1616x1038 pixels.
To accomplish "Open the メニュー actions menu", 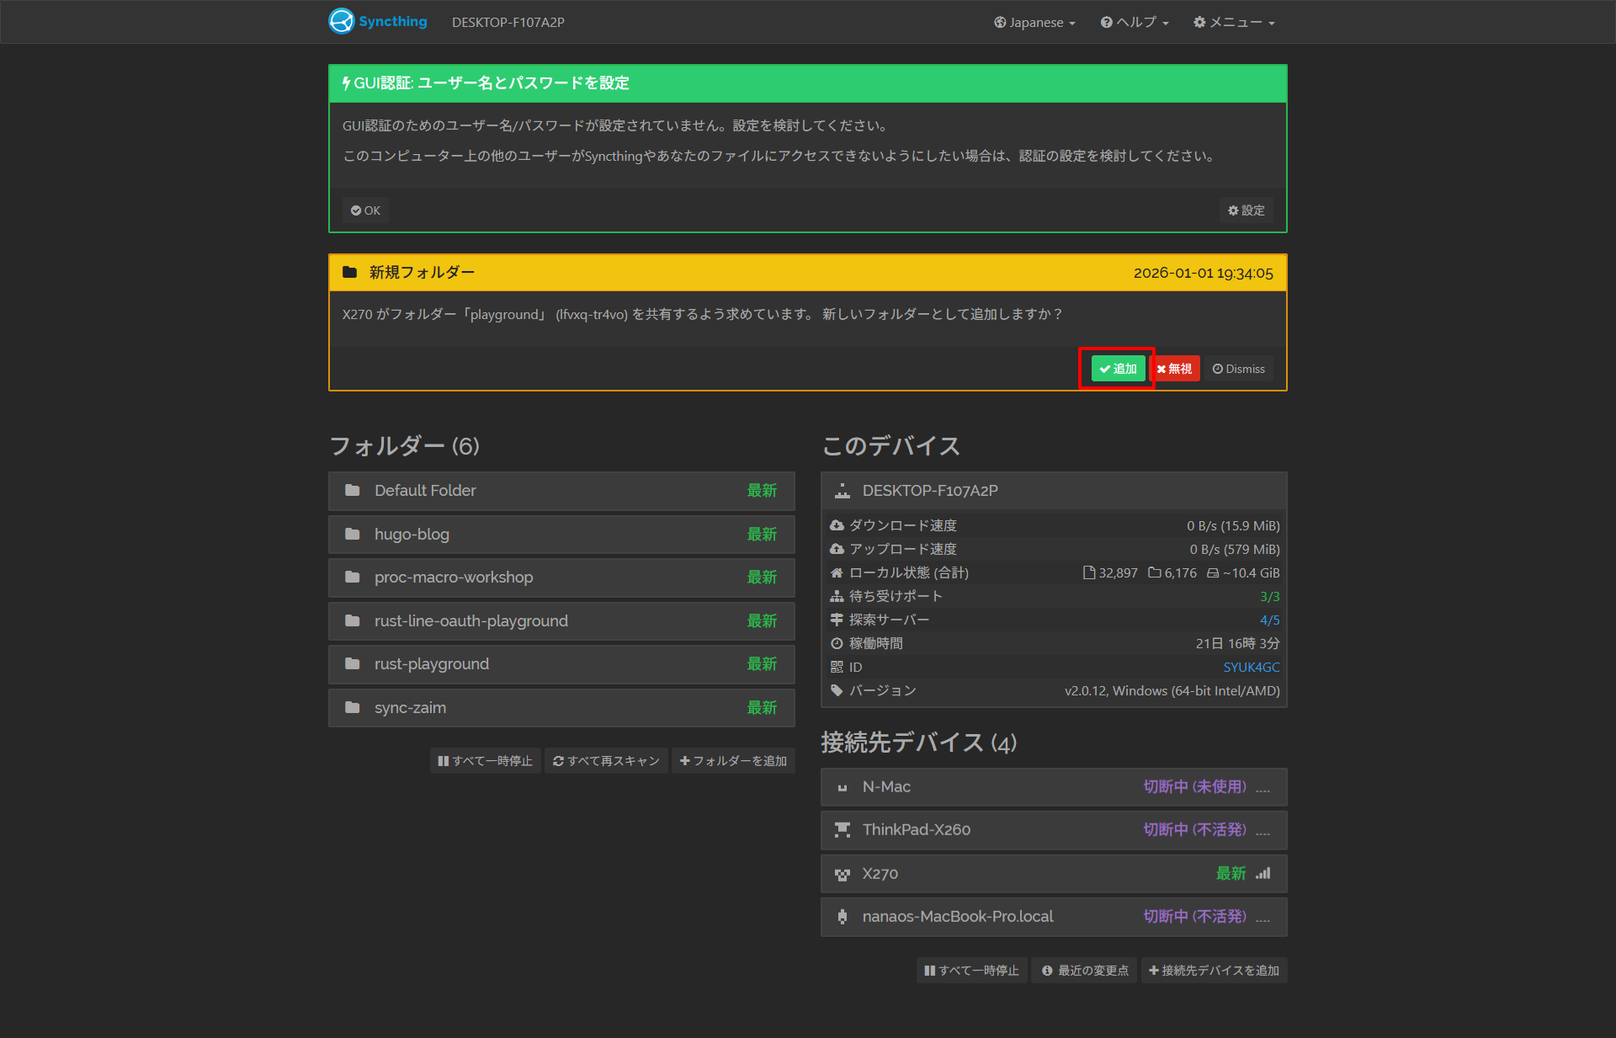I will 1234,23.
